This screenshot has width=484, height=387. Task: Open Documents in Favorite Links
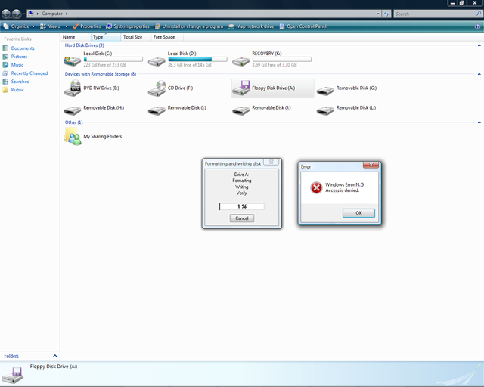point(23,48)
